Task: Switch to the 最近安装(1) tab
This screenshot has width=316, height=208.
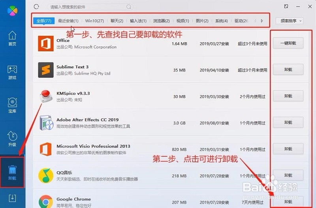Action: pos(68,21)
